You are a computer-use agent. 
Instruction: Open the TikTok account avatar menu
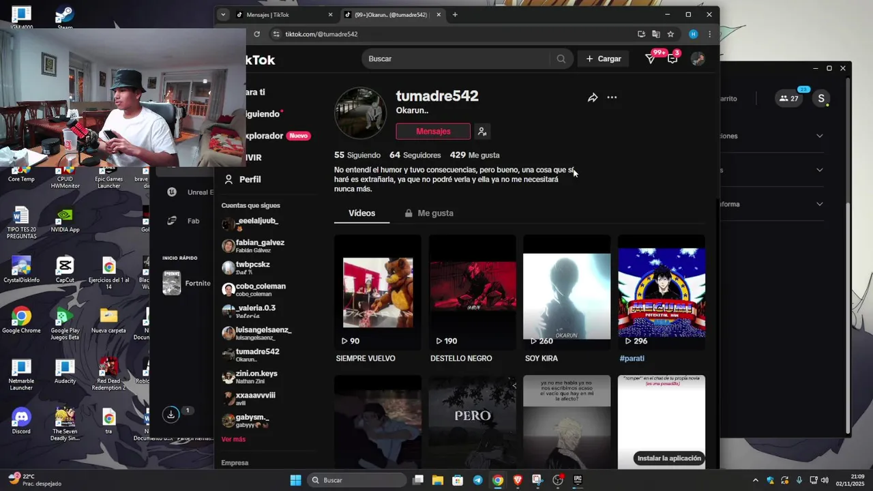698,59
